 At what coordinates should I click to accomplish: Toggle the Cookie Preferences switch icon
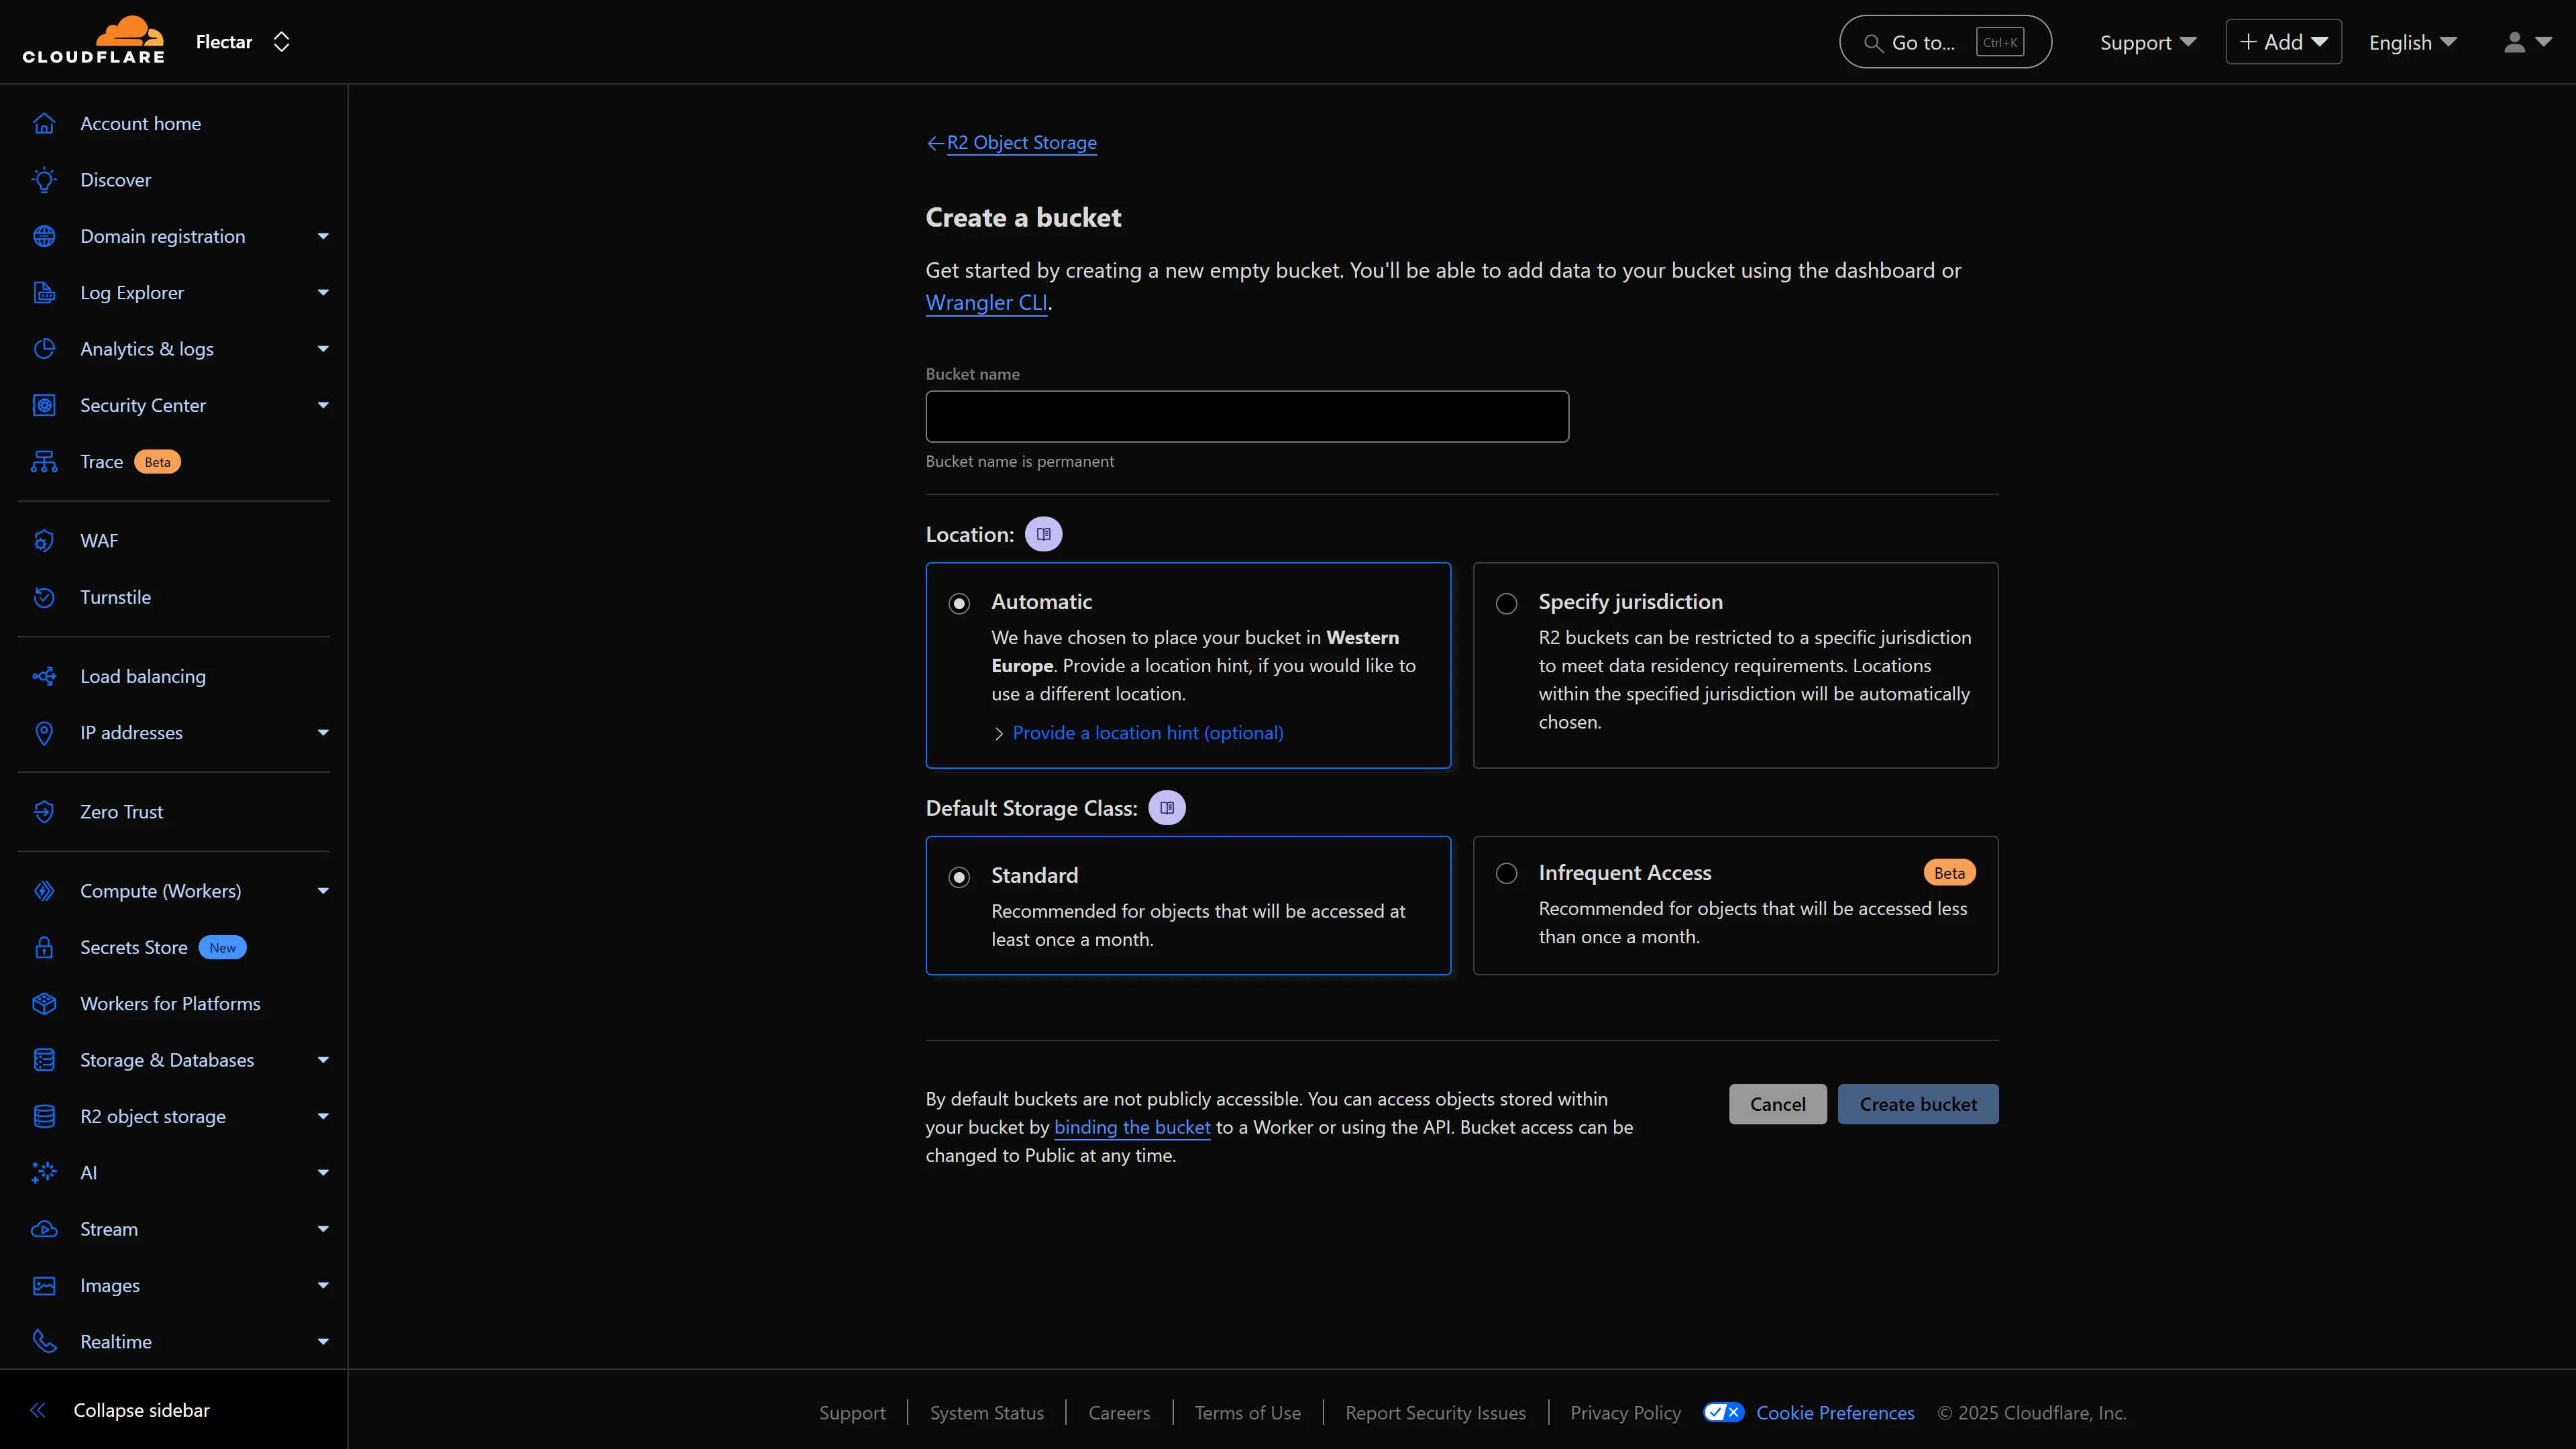(1723, 1412)
